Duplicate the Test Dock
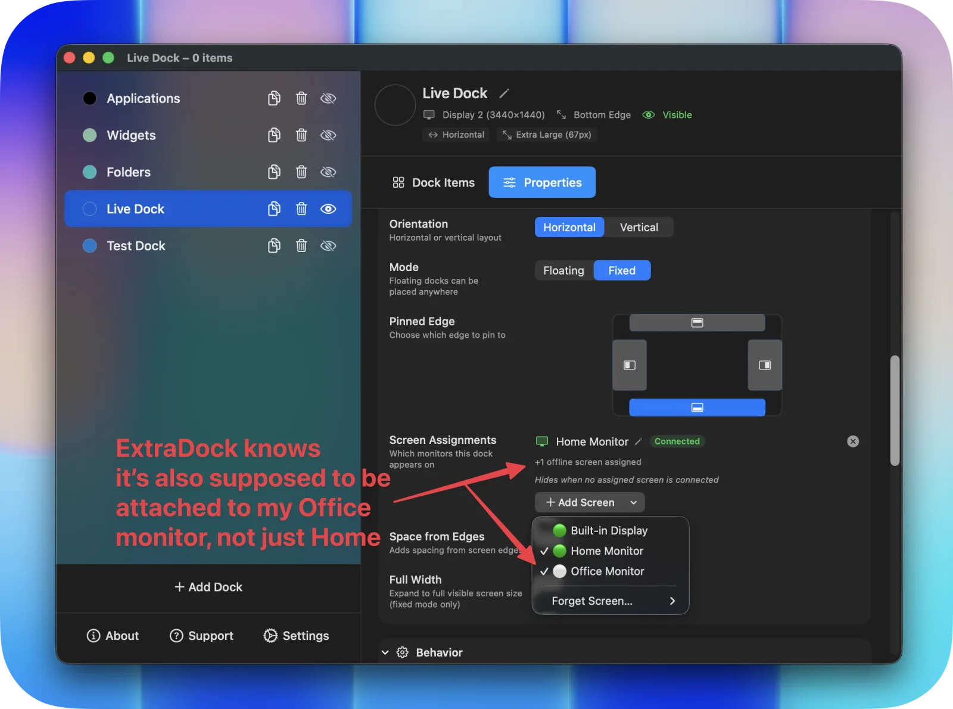 click(x=274, y=246)
